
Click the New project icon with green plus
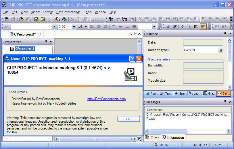click(6, 19)
